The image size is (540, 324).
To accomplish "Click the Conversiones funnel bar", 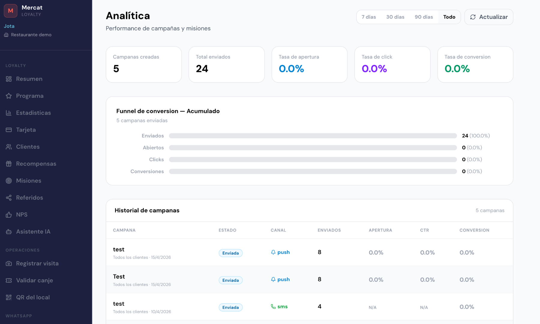I will 313,171.
